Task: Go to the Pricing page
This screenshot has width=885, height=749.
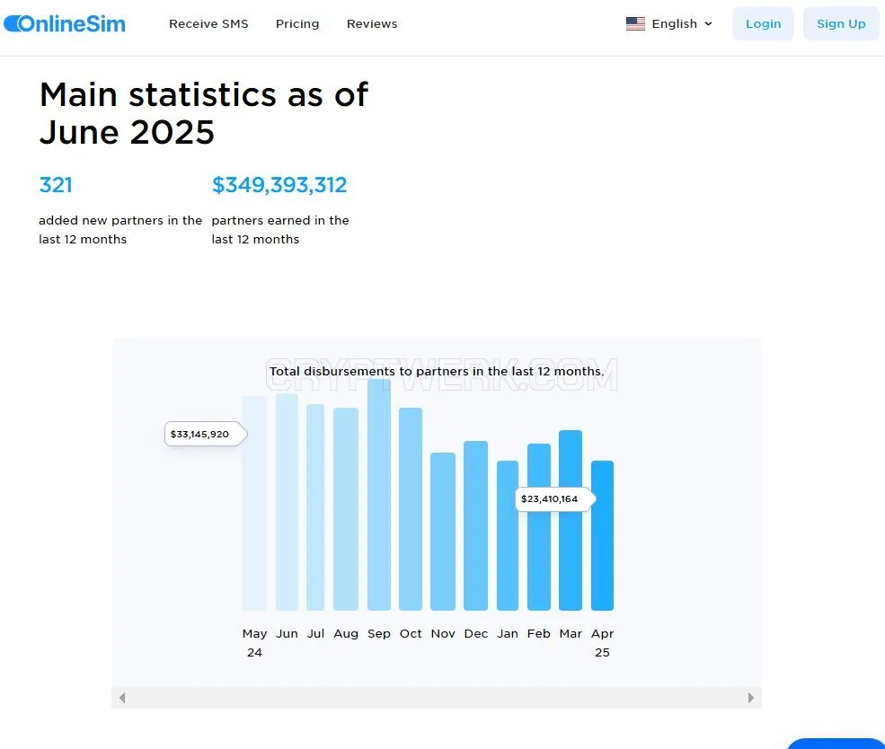Action: 297,23
